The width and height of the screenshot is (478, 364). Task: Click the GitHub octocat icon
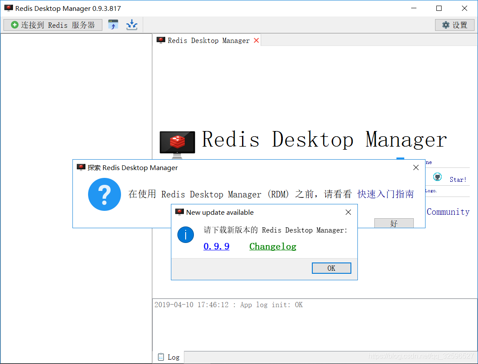pos(437,176)
